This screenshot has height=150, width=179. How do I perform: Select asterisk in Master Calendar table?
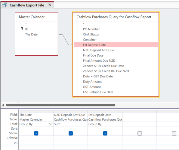26,24
